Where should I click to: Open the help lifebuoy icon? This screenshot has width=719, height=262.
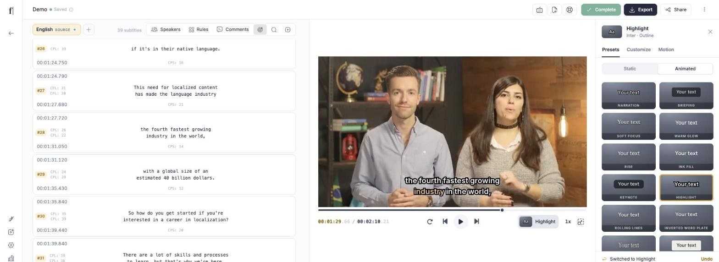click(570, 10)
